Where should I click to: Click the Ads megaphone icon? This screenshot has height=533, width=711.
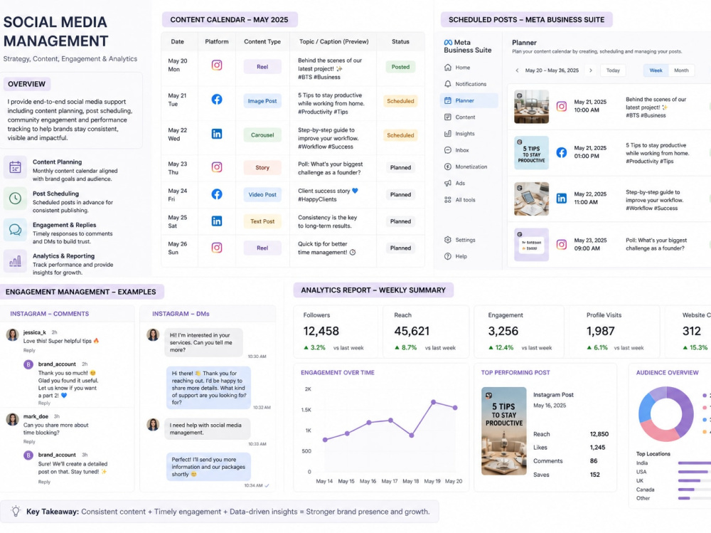click(x=447, y=183)
